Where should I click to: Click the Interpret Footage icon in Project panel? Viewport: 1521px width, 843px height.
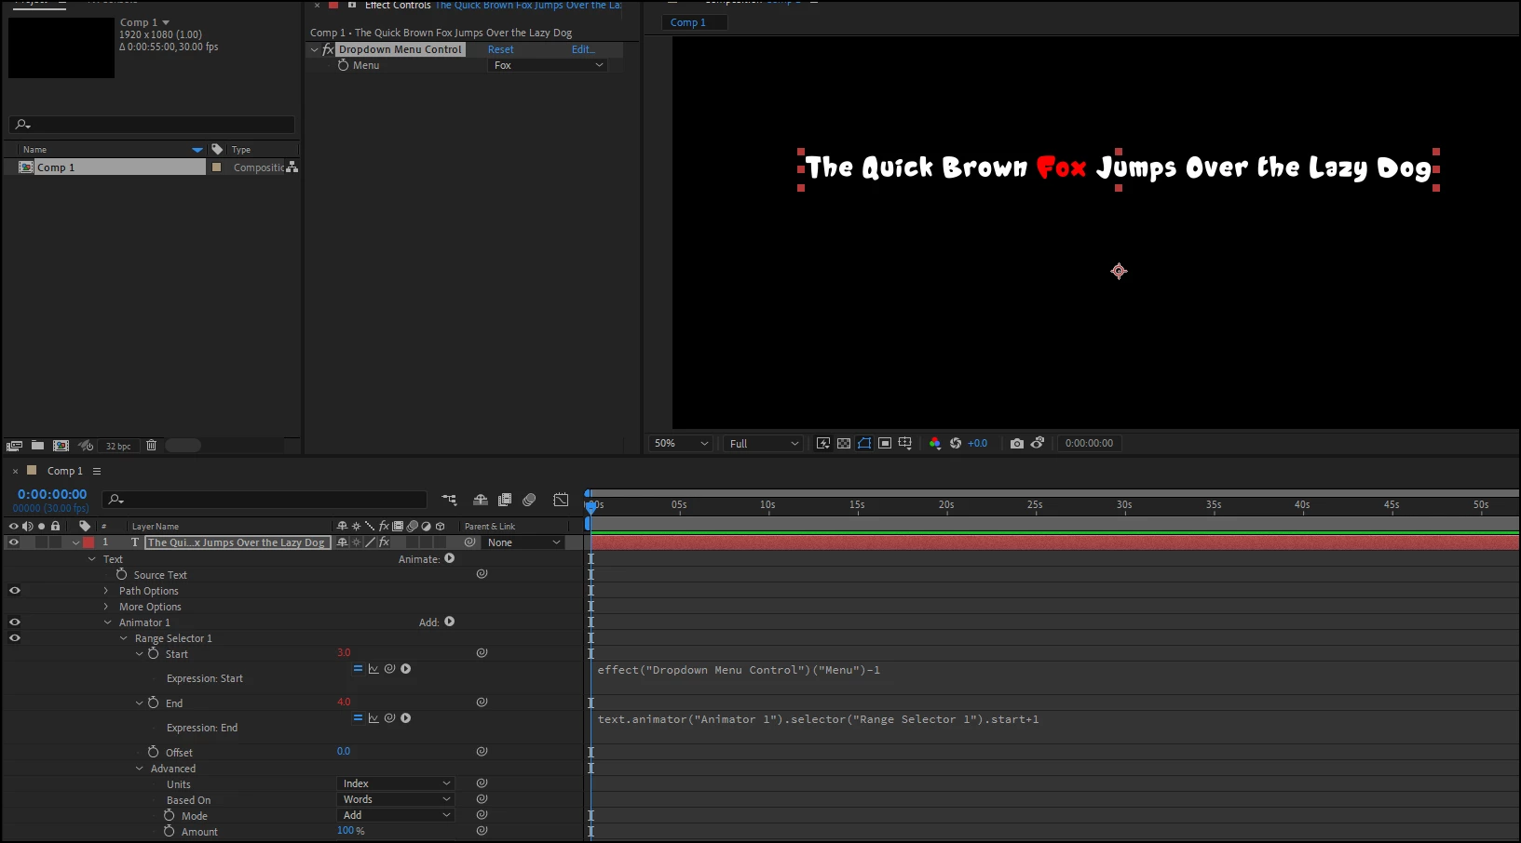14,446
